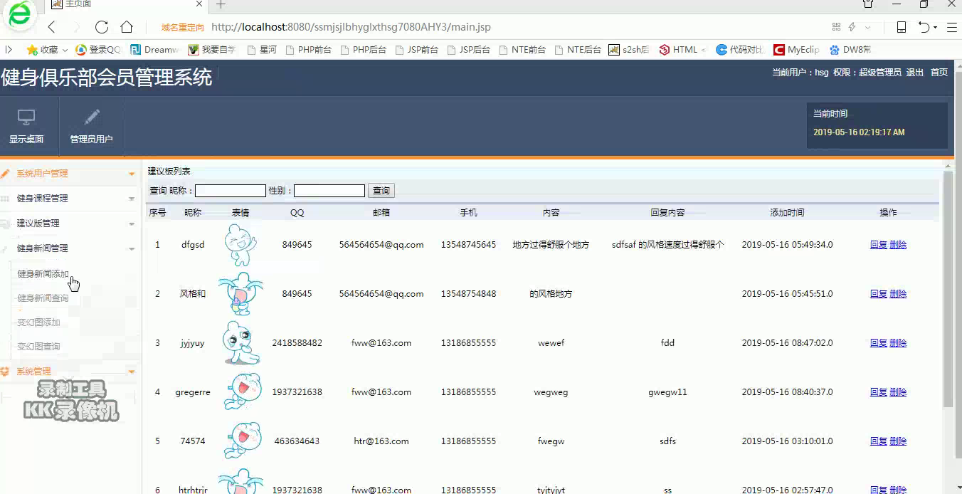Screen dimensions: 962x494
Task: Click the 查询 search button
Action: (381, 191)
